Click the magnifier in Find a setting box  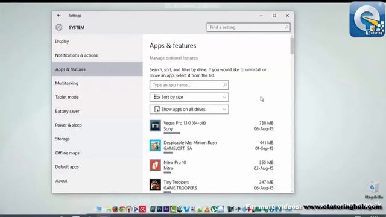coord(286,27)
